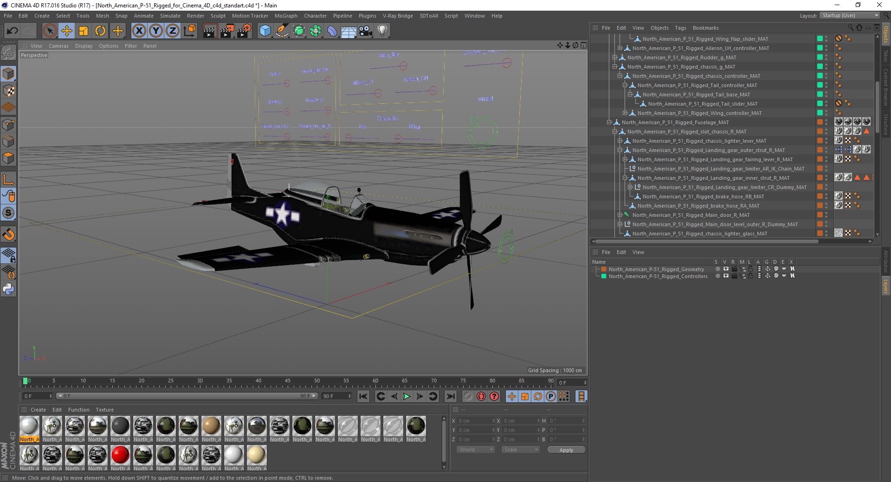Open Objects panel Tags menu

coord(680,28)
